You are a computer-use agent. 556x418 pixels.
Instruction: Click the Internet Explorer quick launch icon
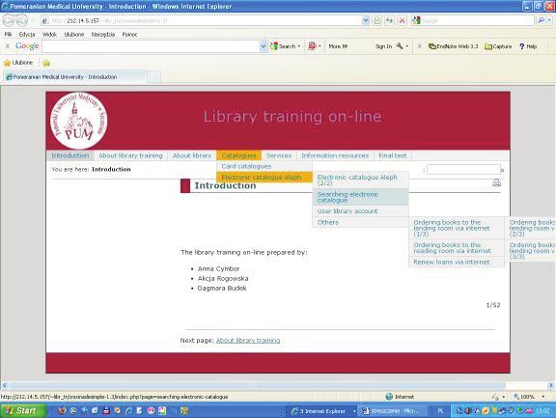click(128, 410)
